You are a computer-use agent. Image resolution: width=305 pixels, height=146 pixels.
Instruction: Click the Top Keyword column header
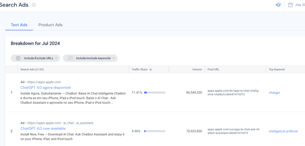285,69
